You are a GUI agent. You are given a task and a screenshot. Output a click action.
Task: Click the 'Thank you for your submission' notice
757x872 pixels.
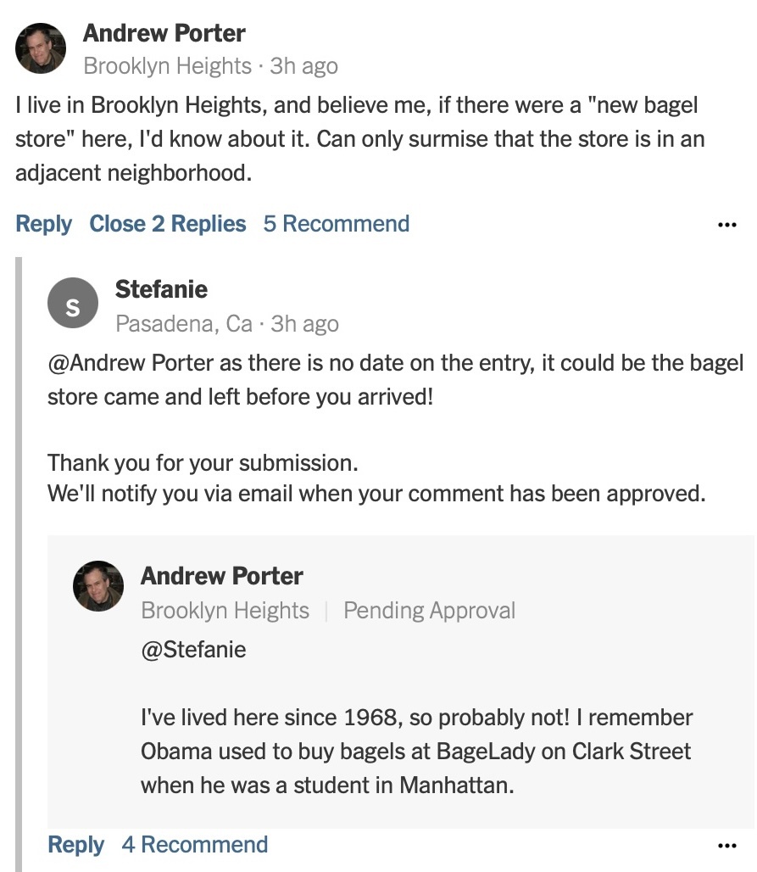[x=203, y=463]
